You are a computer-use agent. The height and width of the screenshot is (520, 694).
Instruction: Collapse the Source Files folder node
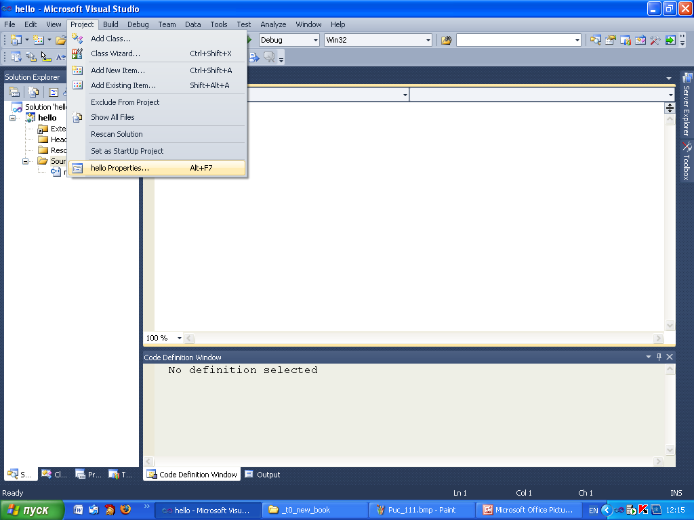26,161
